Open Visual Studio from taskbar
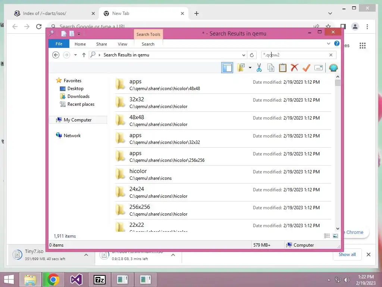Image resolution: width=382 pixels, height=287 pixels. tap(76, 280)
